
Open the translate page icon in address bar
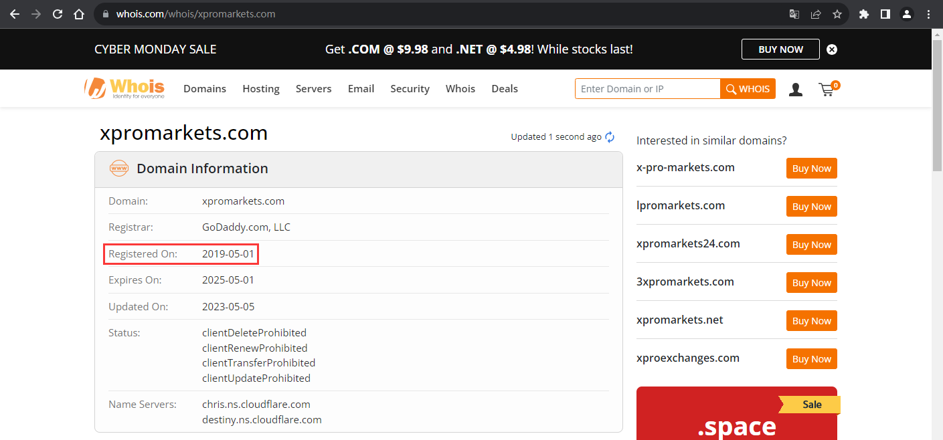pyautogui.click(x=794, y=14)
